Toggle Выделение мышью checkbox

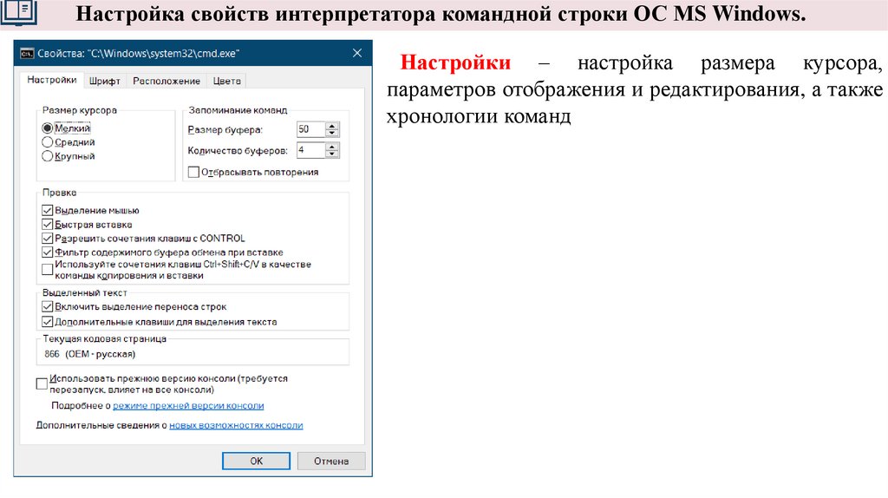click(x=48, y=210)
